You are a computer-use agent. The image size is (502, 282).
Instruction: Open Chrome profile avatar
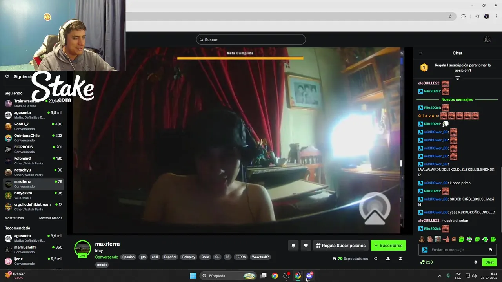coord(487,16)
